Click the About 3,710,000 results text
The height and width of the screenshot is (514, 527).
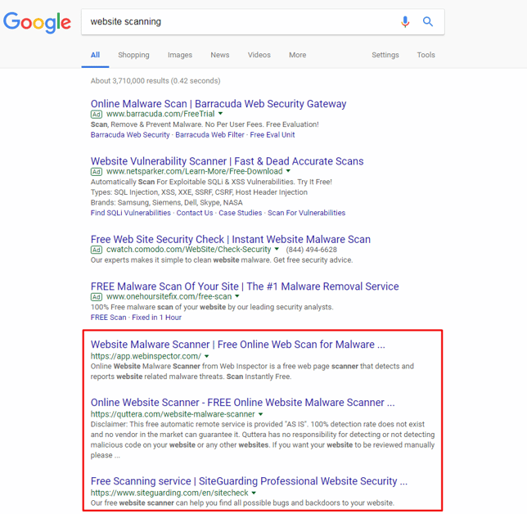click(155, 81)
